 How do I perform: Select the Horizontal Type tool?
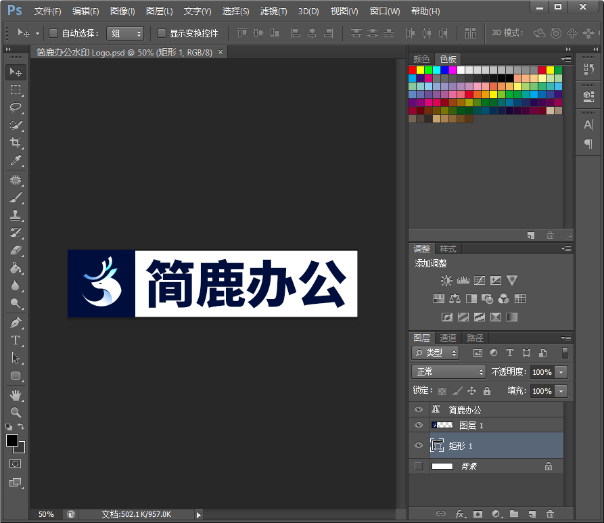click(x=15, y=340)
